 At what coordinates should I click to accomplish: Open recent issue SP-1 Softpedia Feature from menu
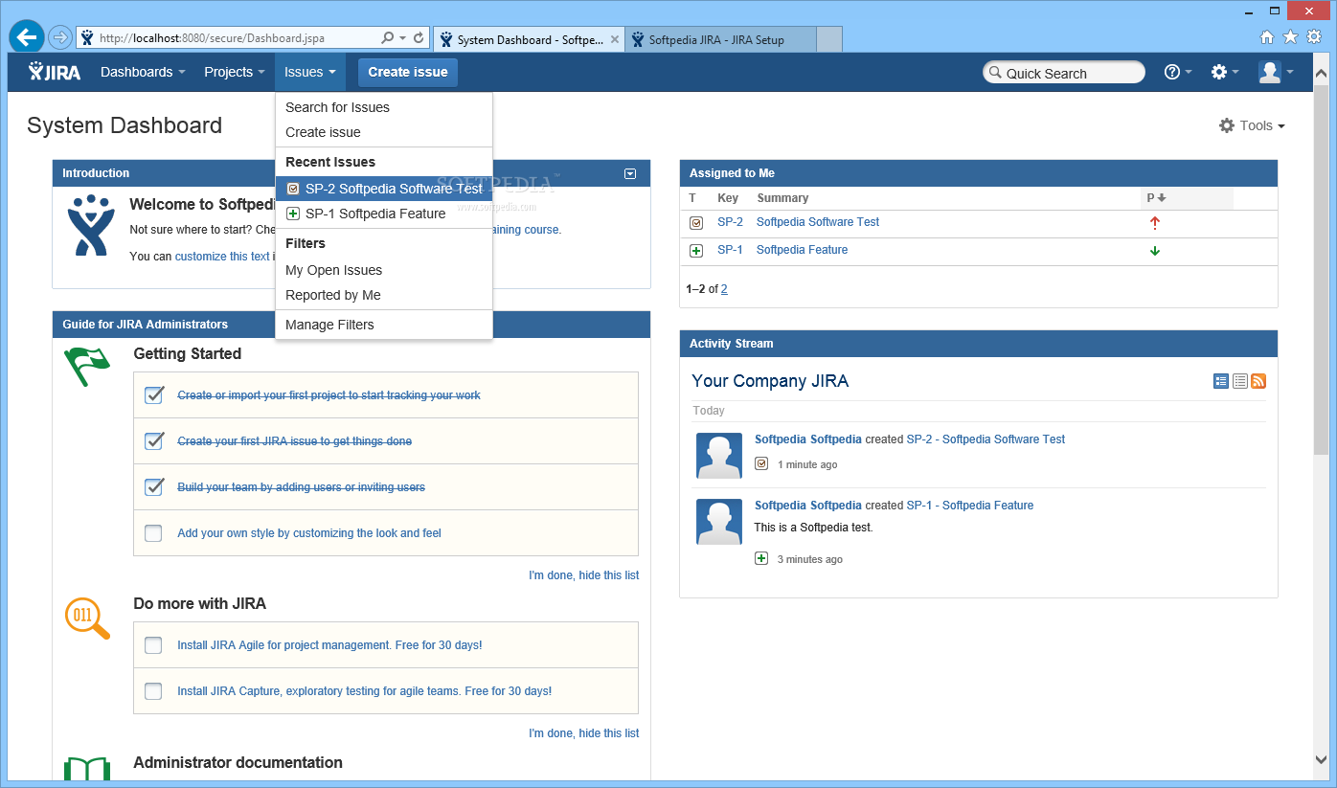tap(384, 214)
